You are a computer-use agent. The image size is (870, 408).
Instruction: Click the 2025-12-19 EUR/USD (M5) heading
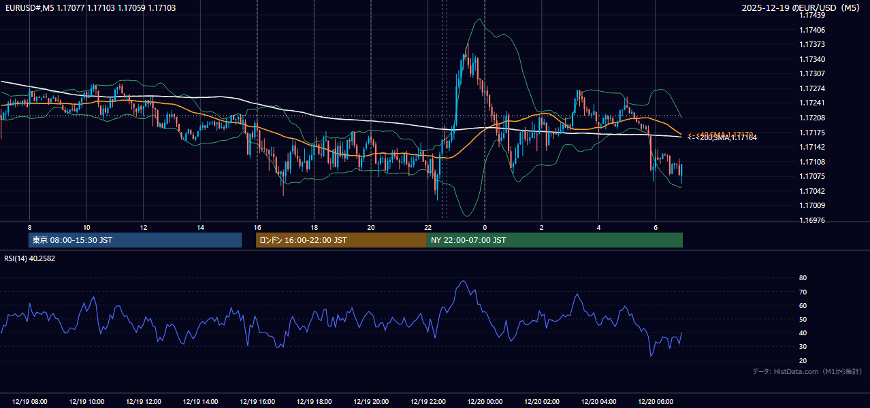(x=802, y=8)
